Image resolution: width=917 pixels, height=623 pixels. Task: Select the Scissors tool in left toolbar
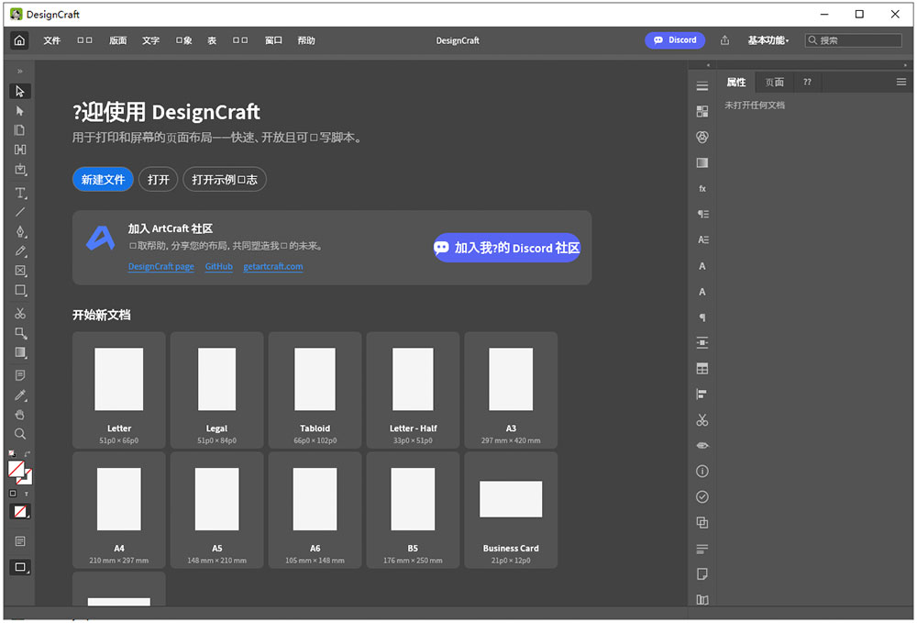pos(20,314)
